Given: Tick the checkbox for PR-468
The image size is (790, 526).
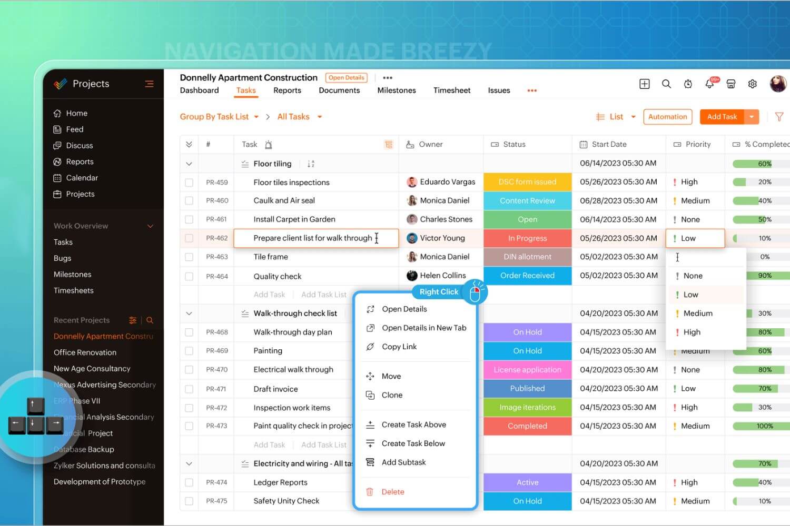Looking at the screenshot, I should pos(189,332).
